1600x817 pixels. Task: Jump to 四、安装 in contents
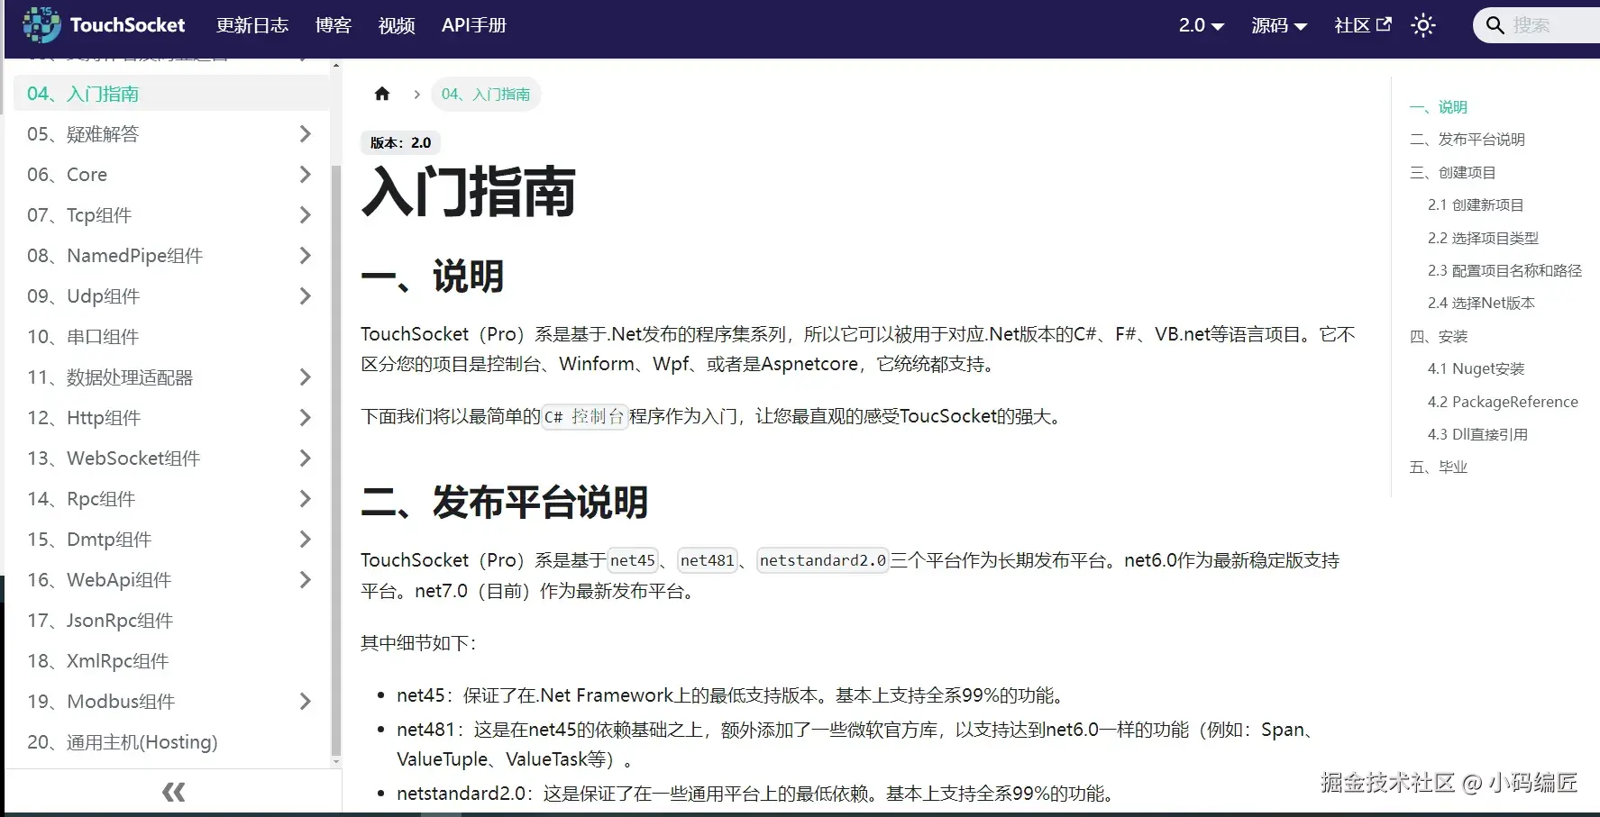click(x=1439, y=336)
